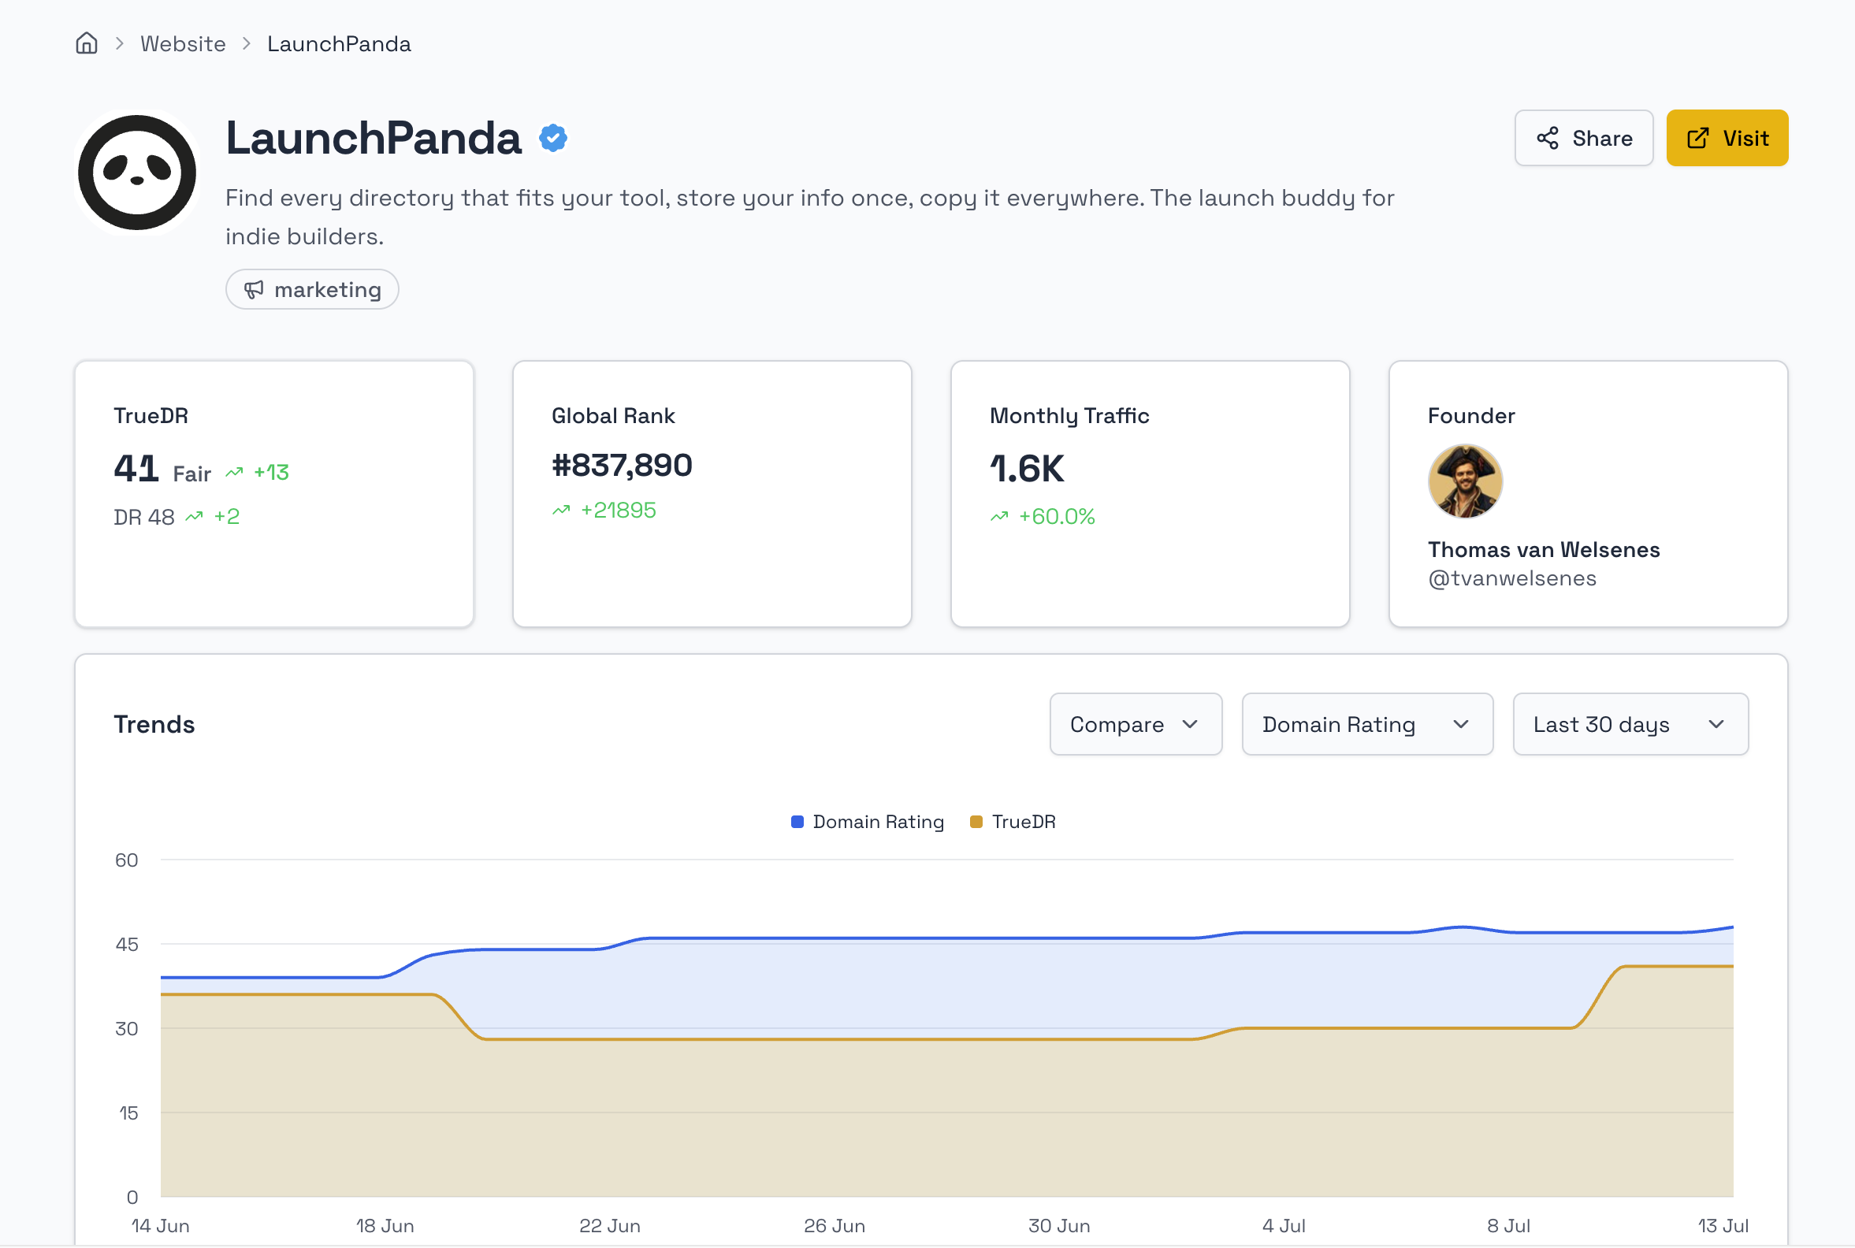Click the +60.0% traffic trend arrow icon
The width and height of the screenshot is (1855, 1248).
[x=999, y=518]
